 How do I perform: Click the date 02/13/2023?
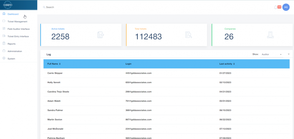click(225, 82)
